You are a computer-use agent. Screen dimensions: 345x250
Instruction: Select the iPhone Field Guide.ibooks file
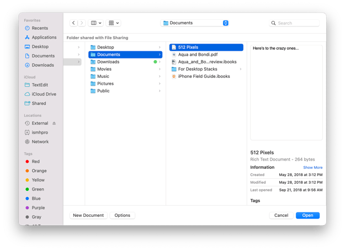pyautogui.click(x=206, y=76)
